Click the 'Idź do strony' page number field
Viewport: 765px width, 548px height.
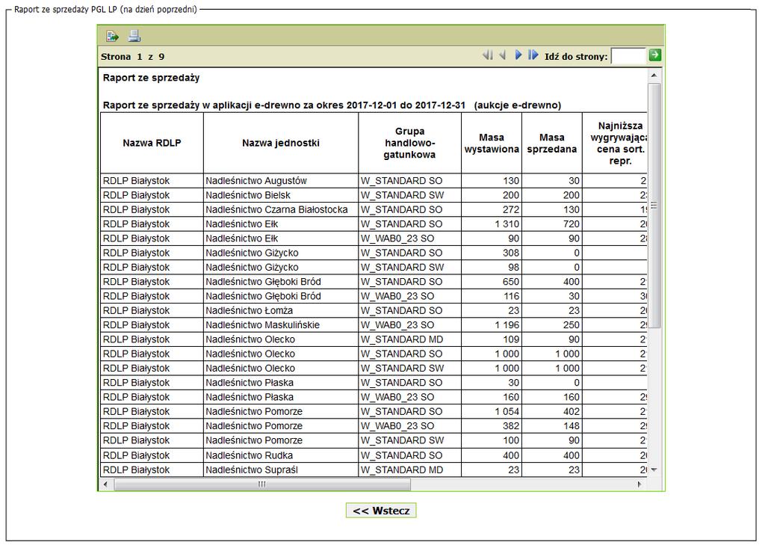[x=628, y=56]
